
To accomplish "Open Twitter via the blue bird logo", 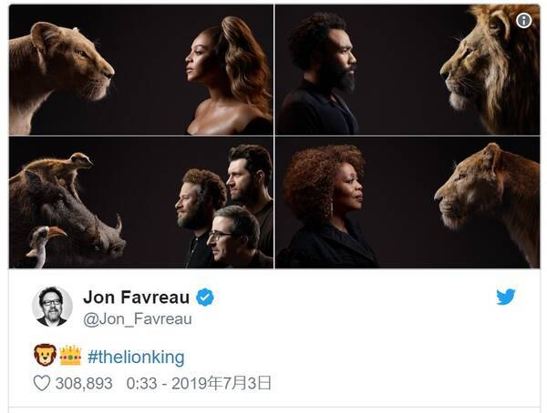I will click(506, 297).
